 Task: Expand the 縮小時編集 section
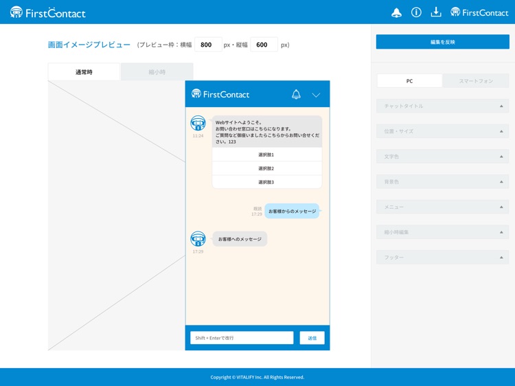442,232
